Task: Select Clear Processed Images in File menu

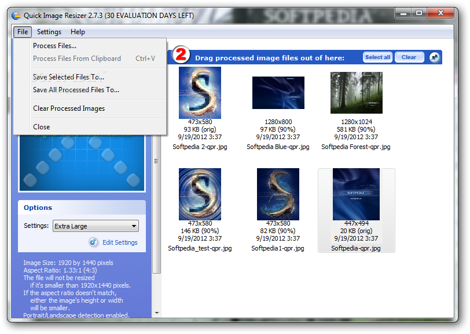Action: coord(69,108)
